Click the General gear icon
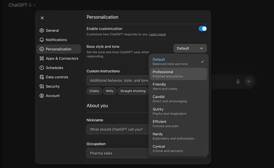This screenshot has width=274, height=168. [42, 30]
